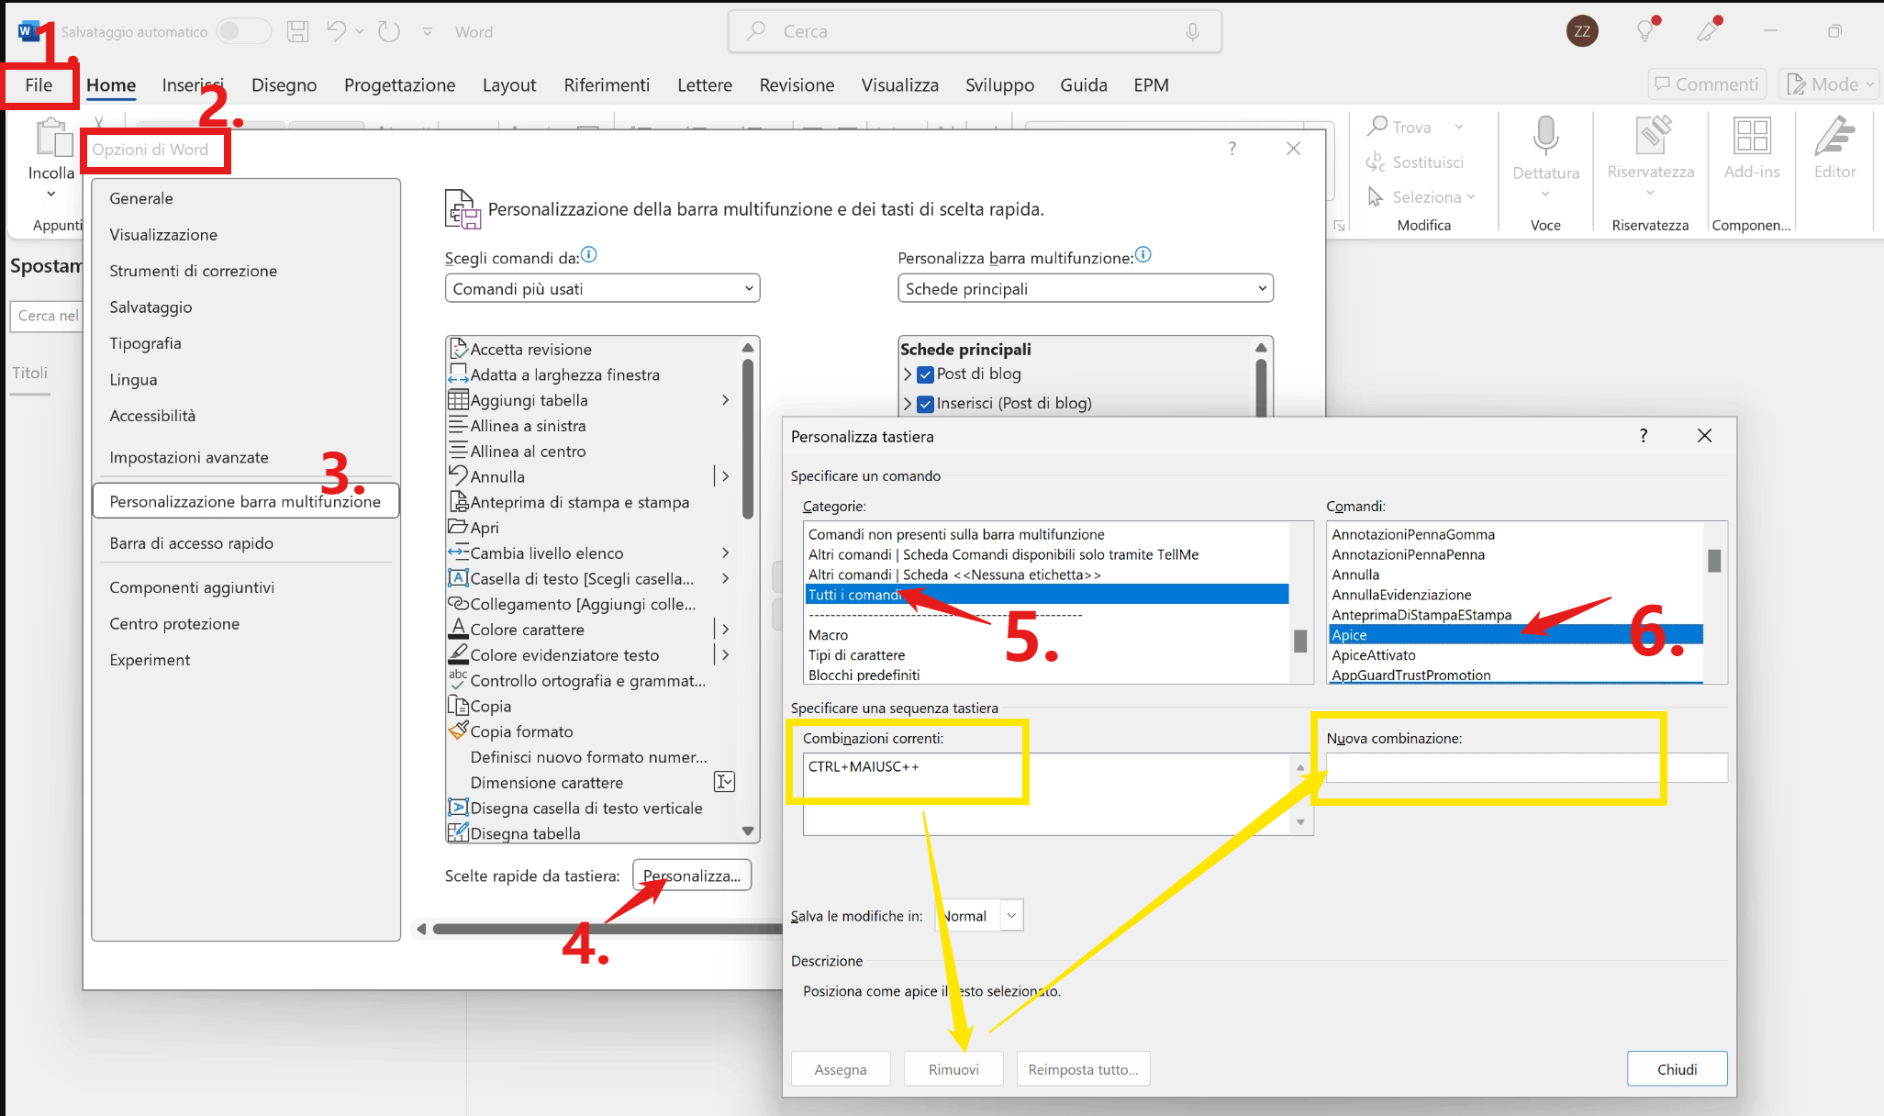Open the Add-ins icon
The image size is (1884, 1116).
point(1752,135)
